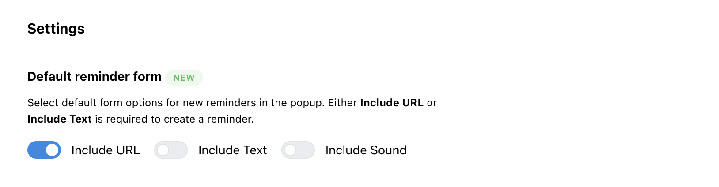The width and height of the screenshot is (719, 187).
Task: Click the word "Either" in the description
Action: 342,103
